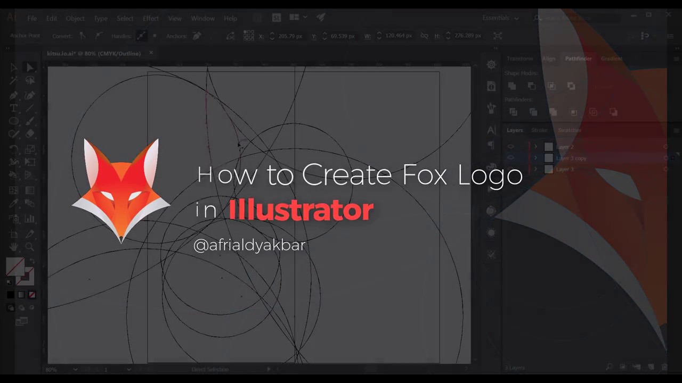Screen dimensions: 682x383
Task: Click the Outline pathfinder icon
Action: pos(593,112)
